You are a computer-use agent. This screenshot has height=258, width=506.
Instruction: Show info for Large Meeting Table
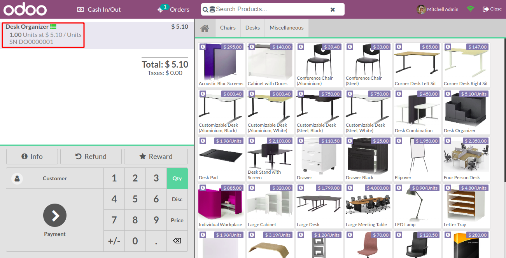[x=350, y=188]
